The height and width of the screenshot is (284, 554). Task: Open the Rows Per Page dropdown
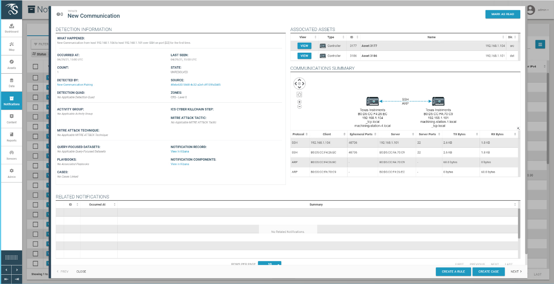pyautogui.click(x=270, y=264)
